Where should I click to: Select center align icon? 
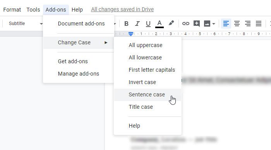237,24
